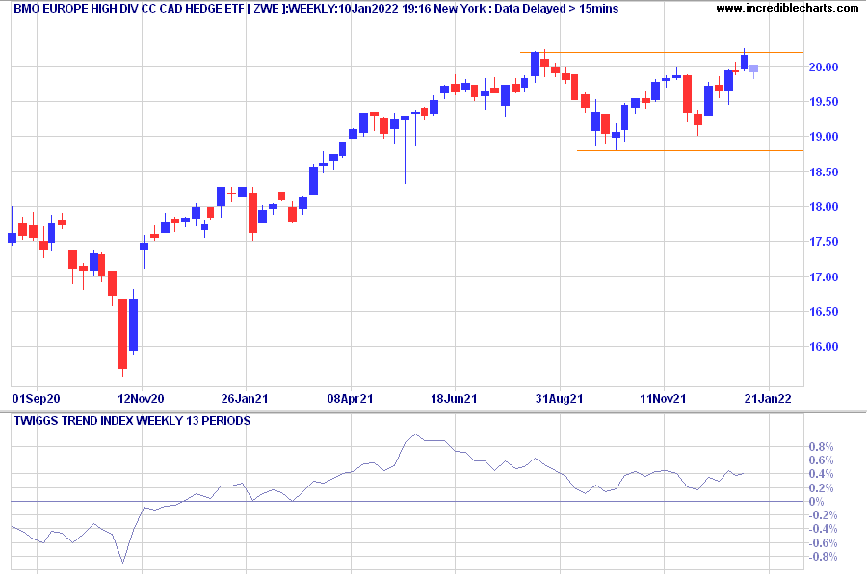This screenshot has width=867, height=578.
Task: Click the 19.50 price axis label
Action: click(x=824, y=102)
